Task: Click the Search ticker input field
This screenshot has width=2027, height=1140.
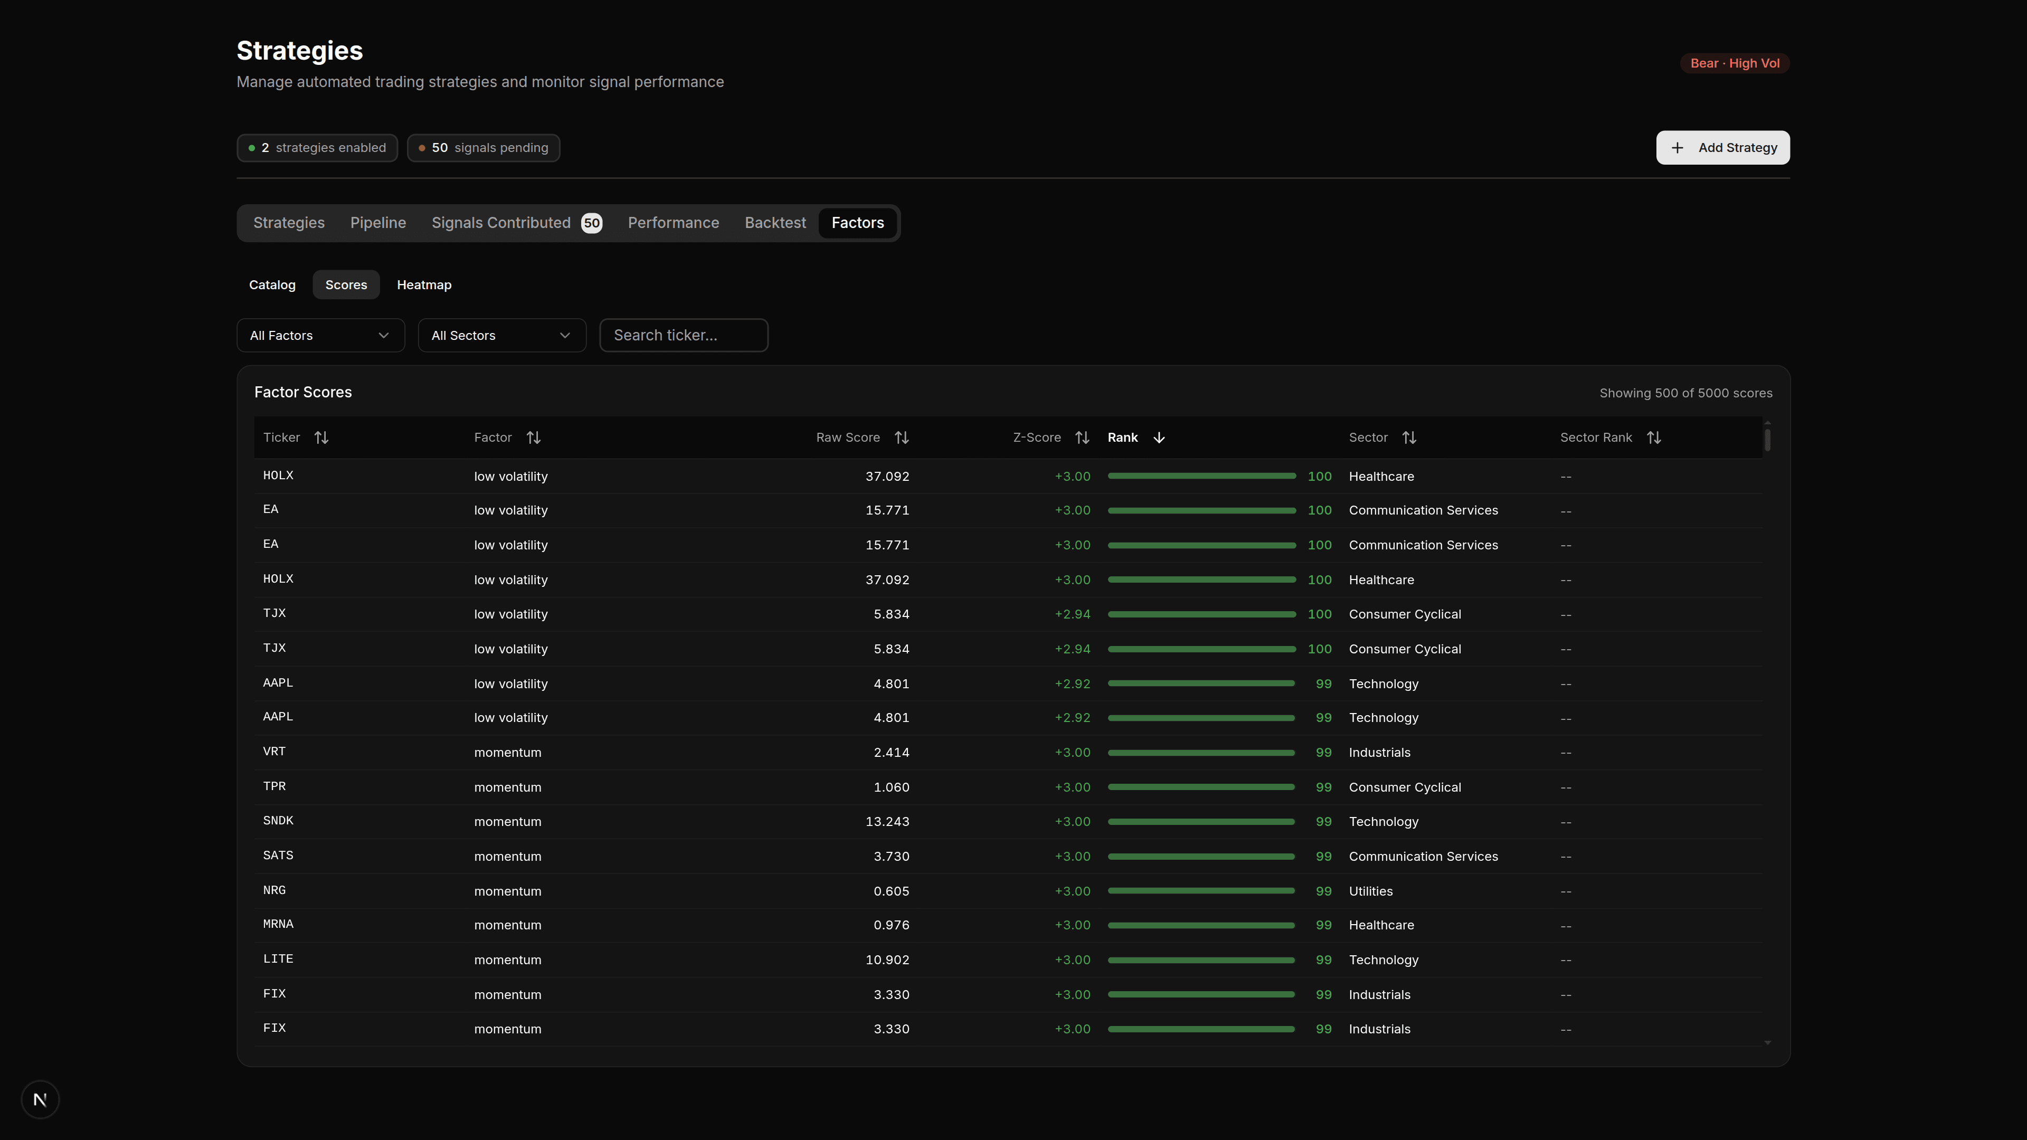Action: click(683, 335)
